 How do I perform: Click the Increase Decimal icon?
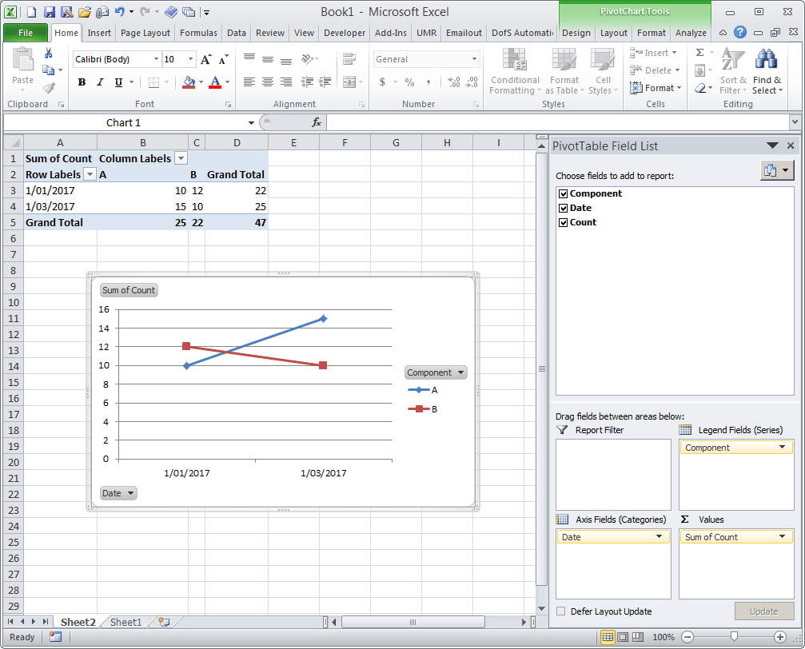[x=454, y=82]
